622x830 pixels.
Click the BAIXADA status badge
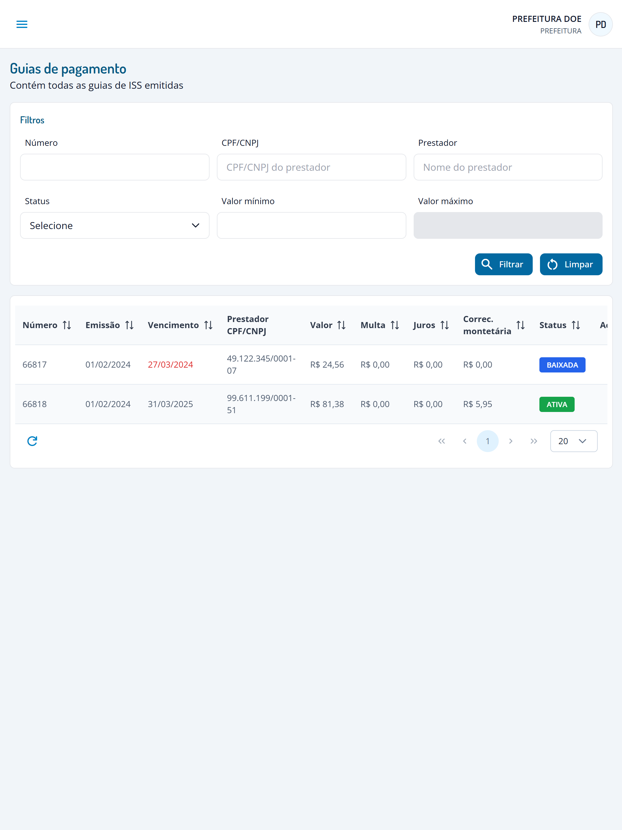point(562,365)
